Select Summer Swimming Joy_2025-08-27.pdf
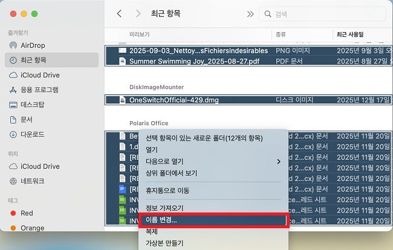Image resolution: width=393 pixels, height=250 pixels. point(248,61)
